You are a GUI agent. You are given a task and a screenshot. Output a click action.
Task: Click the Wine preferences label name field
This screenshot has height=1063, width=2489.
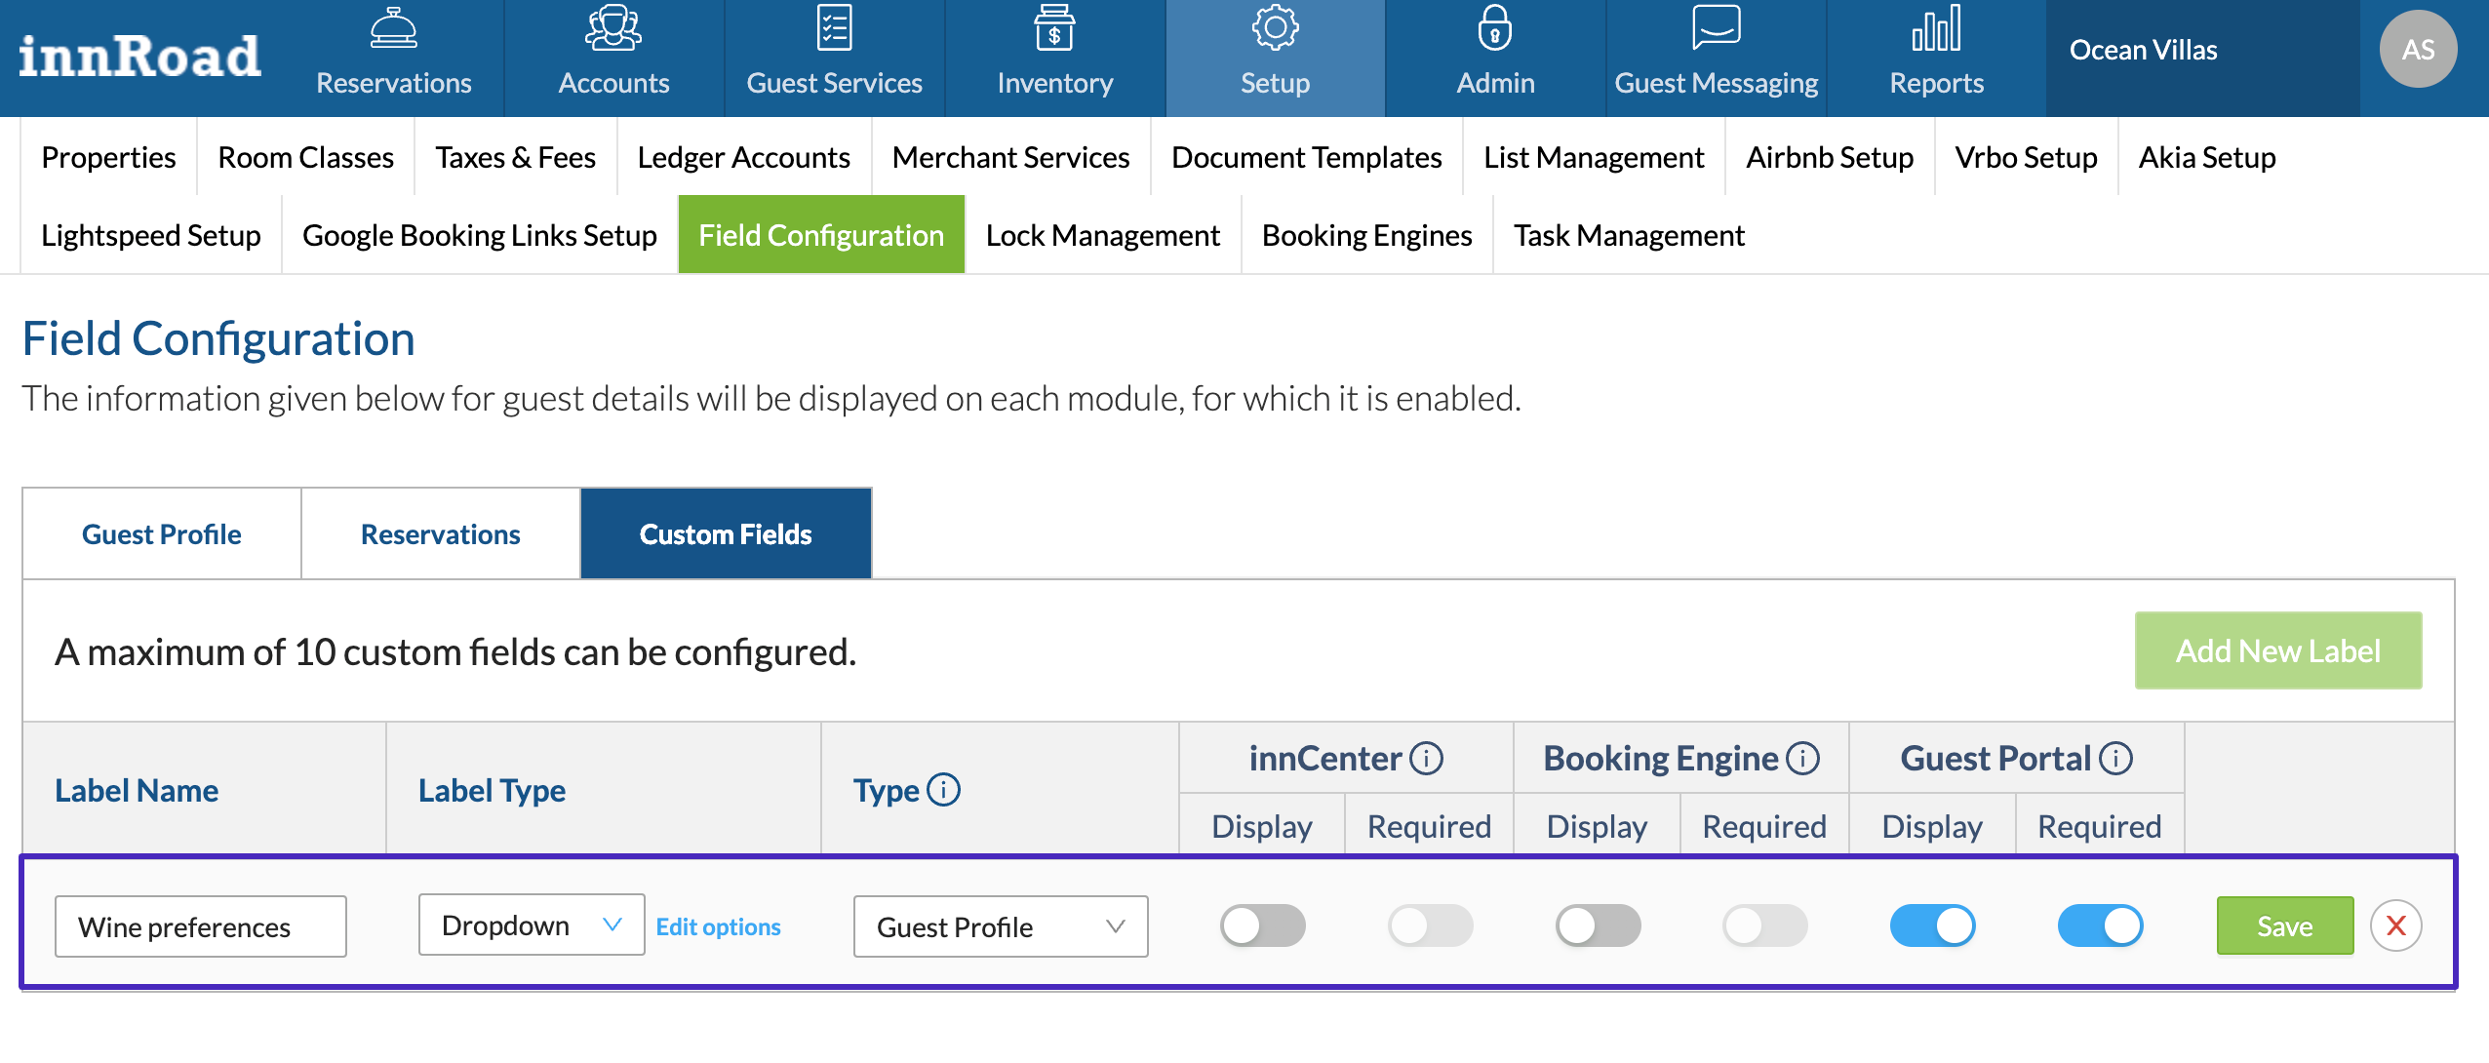[201, 926]
